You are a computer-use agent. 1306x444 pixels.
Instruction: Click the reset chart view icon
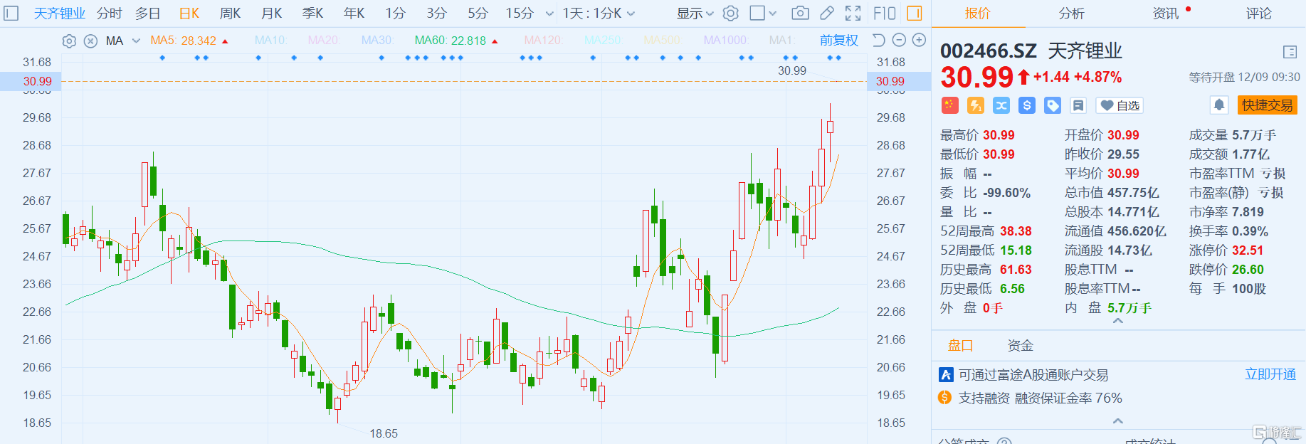[x=879, y=41]
